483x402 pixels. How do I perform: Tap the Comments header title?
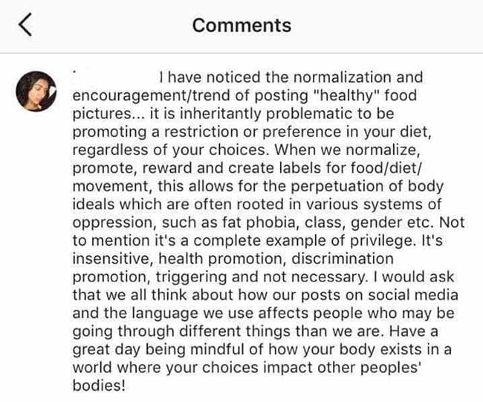[x=241, y=25]
